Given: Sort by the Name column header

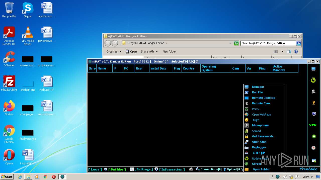Looking at the screenshot, I should (x=104, y=68).
